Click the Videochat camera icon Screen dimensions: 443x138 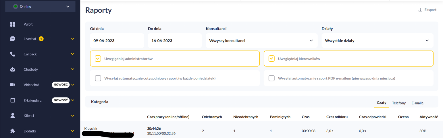coord(13,85)
